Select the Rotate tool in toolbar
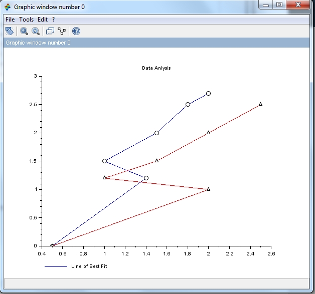Viewport: 315px width, 294px height. pos(9,31)
